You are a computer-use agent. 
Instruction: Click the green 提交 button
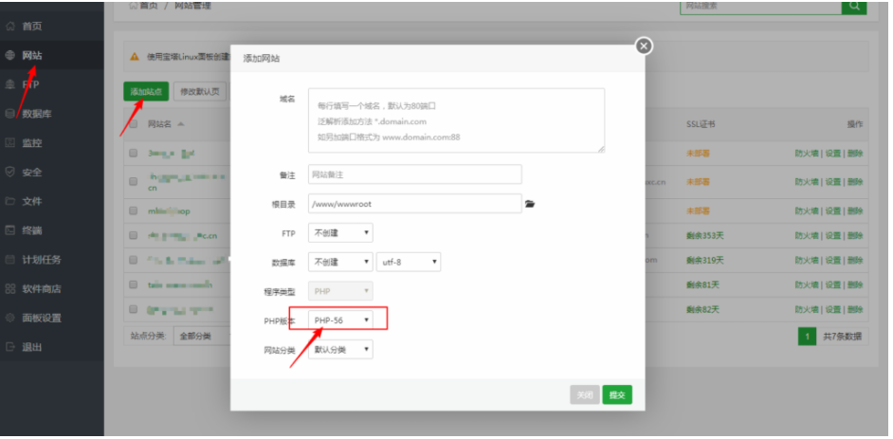[x=617, y=395]
